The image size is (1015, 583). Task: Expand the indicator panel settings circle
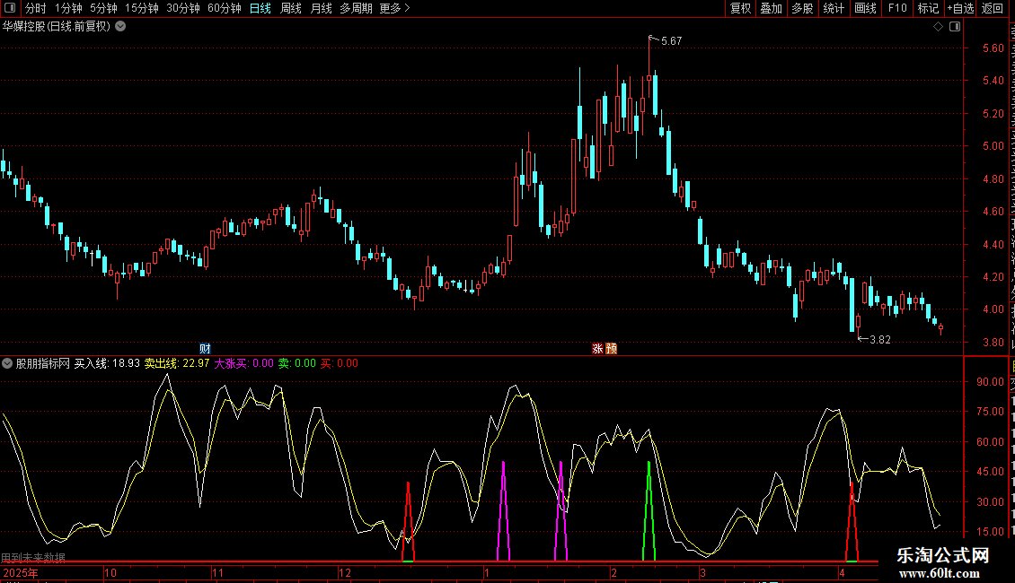tap(7, 363)
